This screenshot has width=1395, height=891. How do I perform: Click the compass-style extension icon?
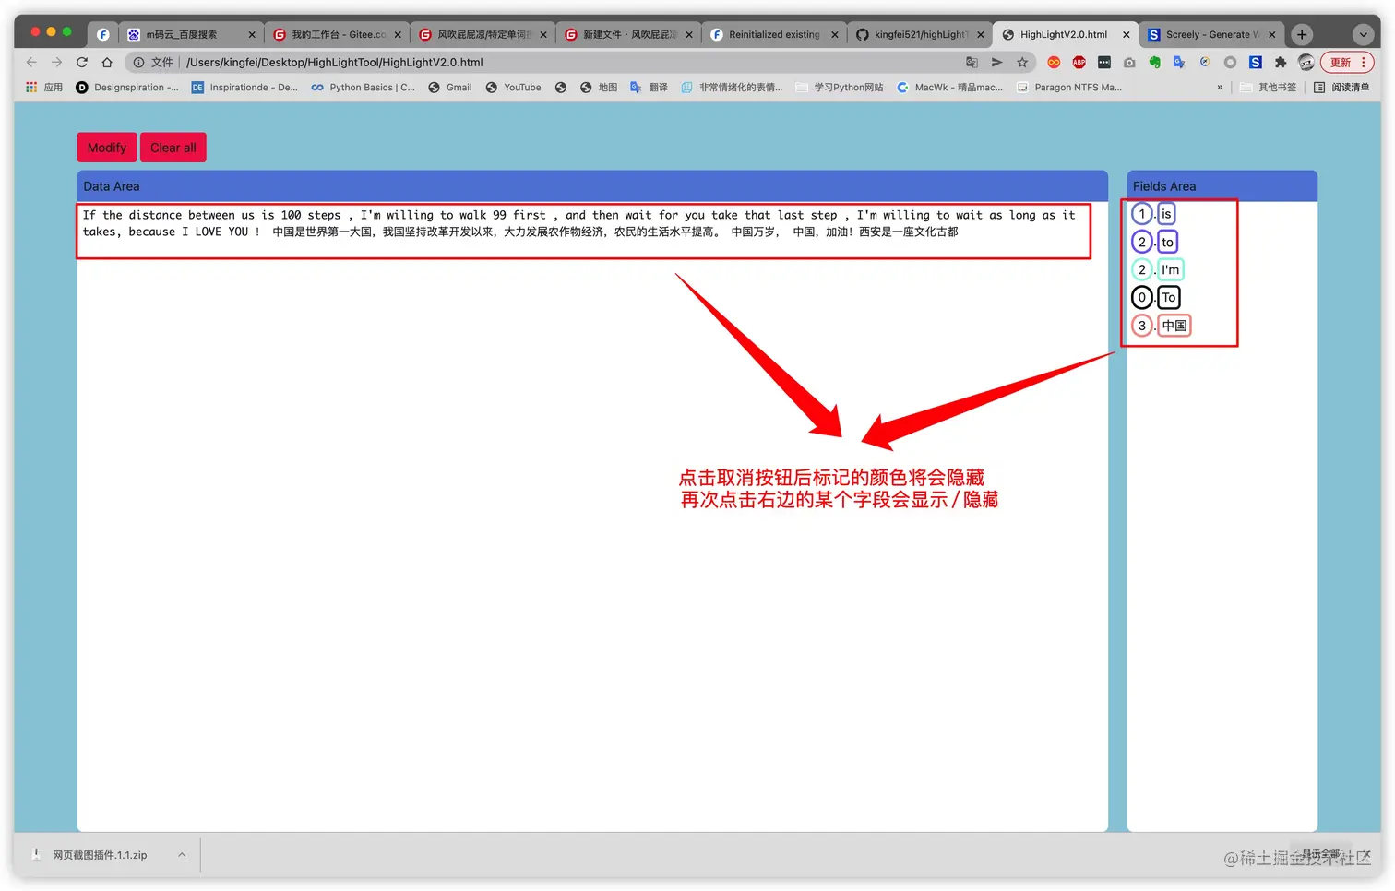tap(1205, 62)
